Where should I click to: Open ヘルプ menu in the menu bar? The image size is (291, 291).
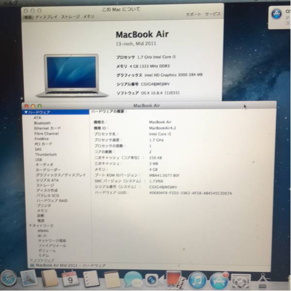tap(10, 3)
